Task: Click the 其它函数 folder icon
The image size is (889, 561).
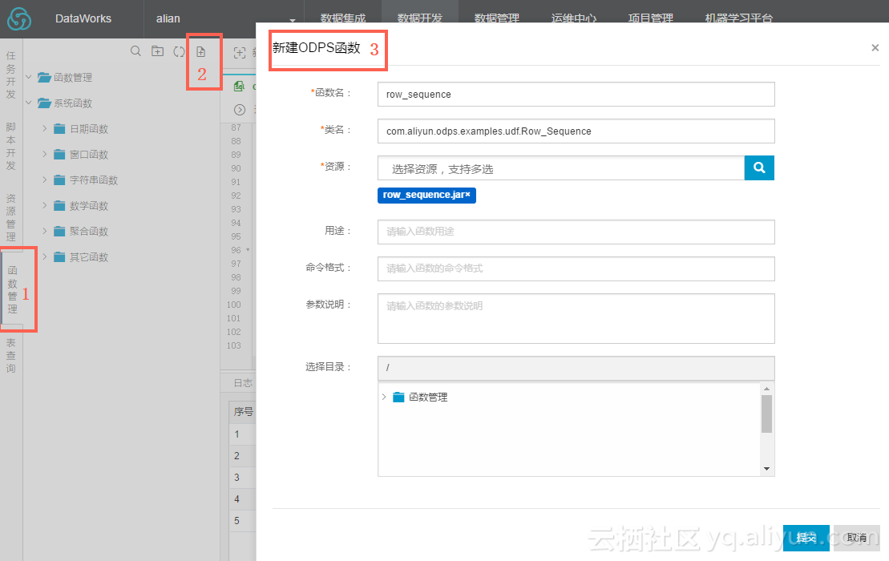Action: [59, 256]
